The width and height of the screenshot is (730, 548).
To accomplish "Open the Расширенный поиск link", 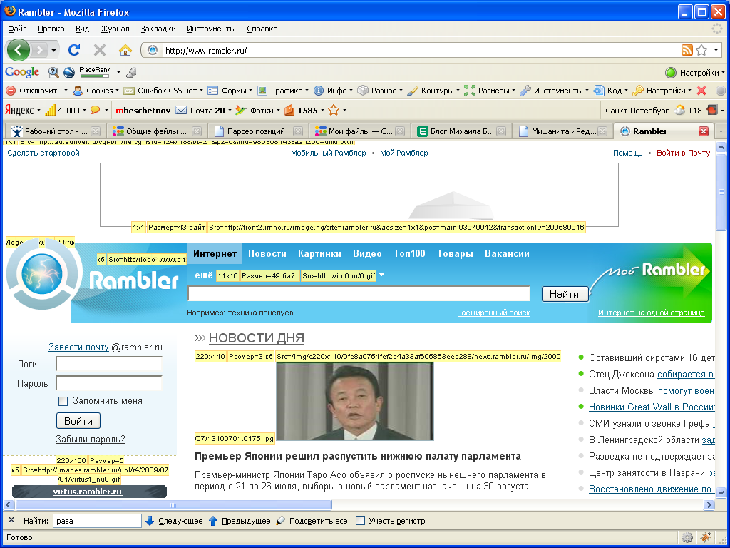I will [493, 313].
